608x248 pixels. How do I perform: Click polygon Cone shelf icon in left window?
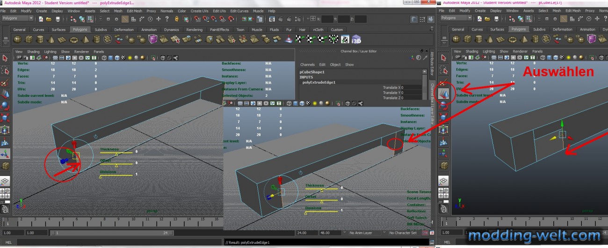pos(51,39)
